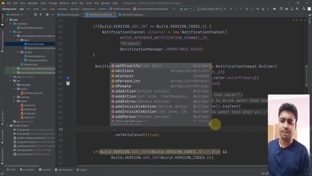The image size is (312, 176).
Task: Choose addPerson(Person person) suggestion
Action: coord(160,117)
